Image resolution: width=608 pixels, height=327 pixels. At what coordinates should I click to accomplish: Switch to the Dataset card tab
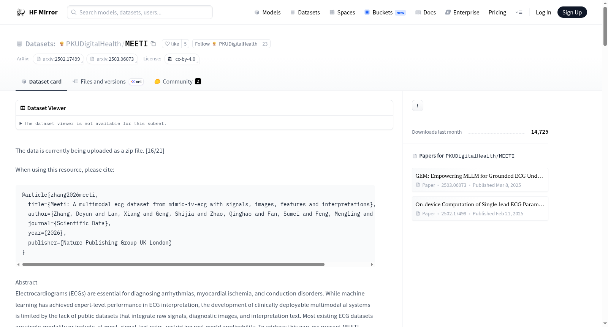point(41,82)
